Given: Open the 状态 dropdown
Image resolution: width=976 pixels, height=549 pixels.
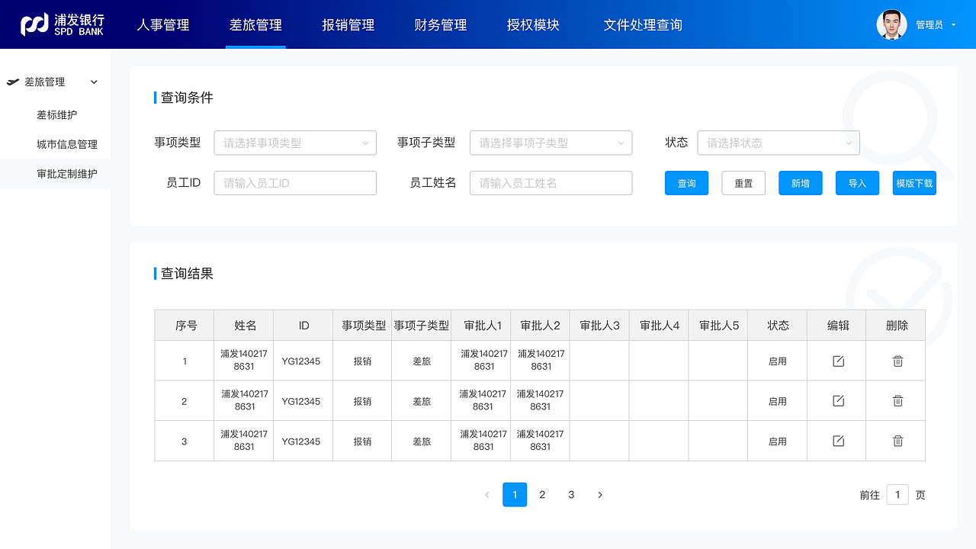Looking at the screenshot, I should [x=779, y=143].
